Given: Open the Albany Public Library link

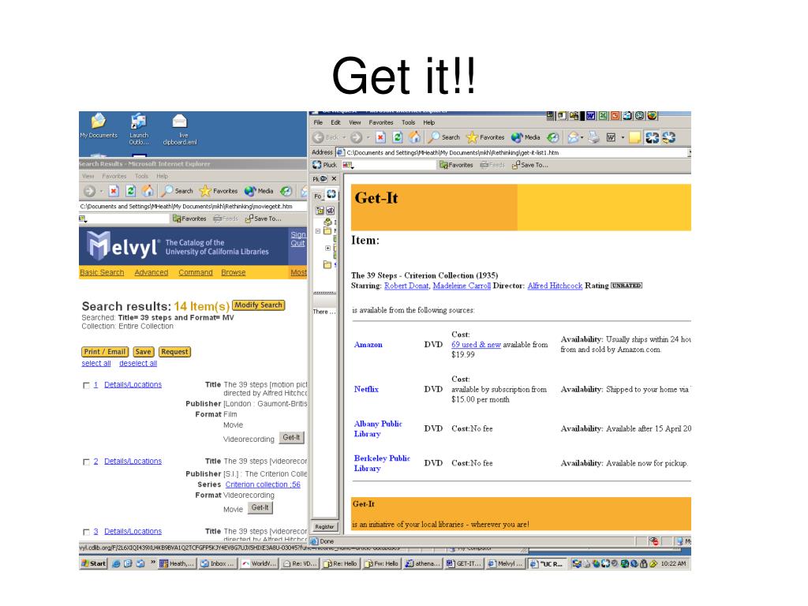Looking at the screenshot, I should [x=378, y=428].
